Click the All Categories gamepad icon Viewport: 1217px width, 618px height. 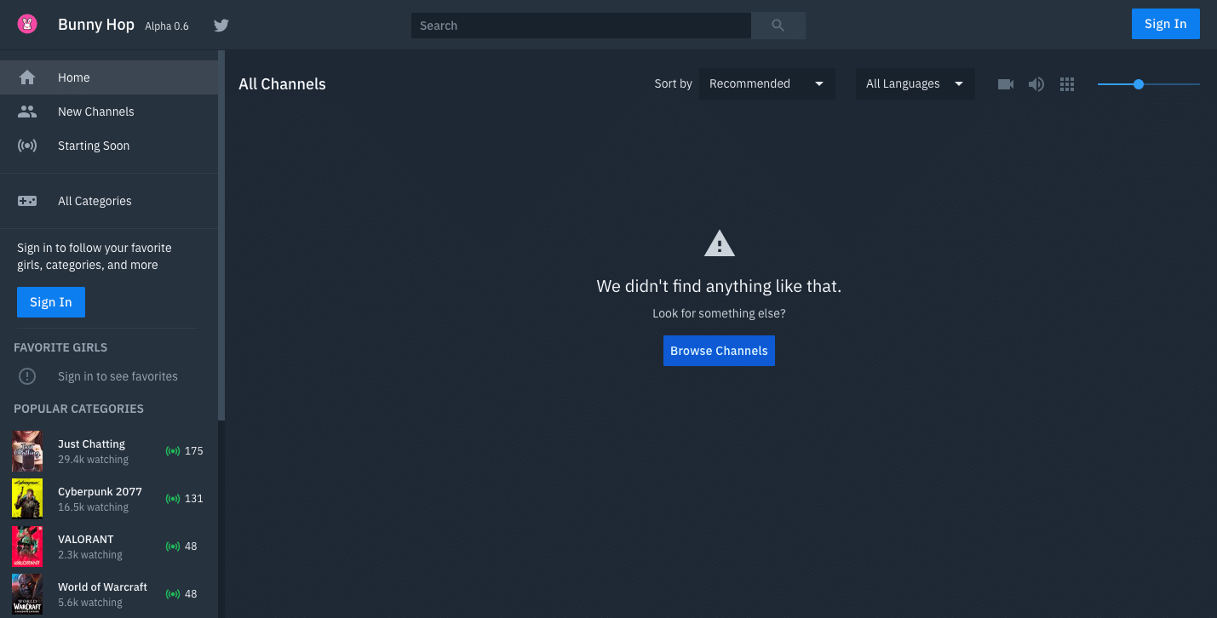point(27,201)
